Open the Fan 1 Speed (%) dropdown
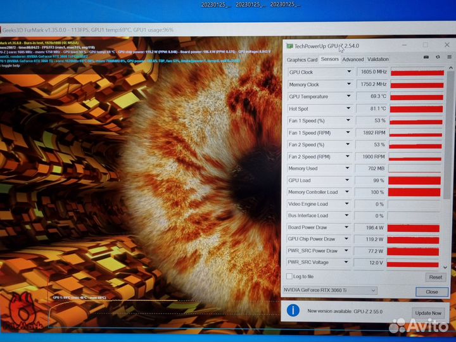456x342 pixels. click(348, 120)
